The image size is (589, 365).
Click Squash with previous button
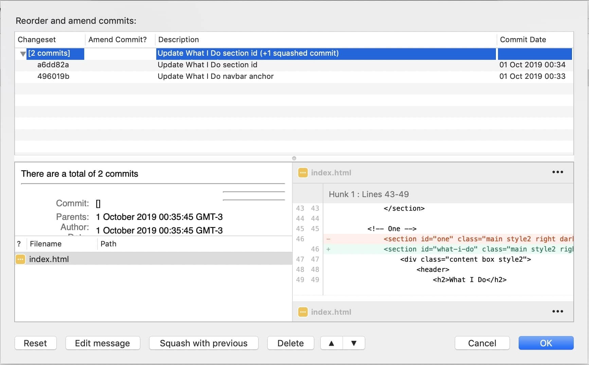(x=203, y=343)
